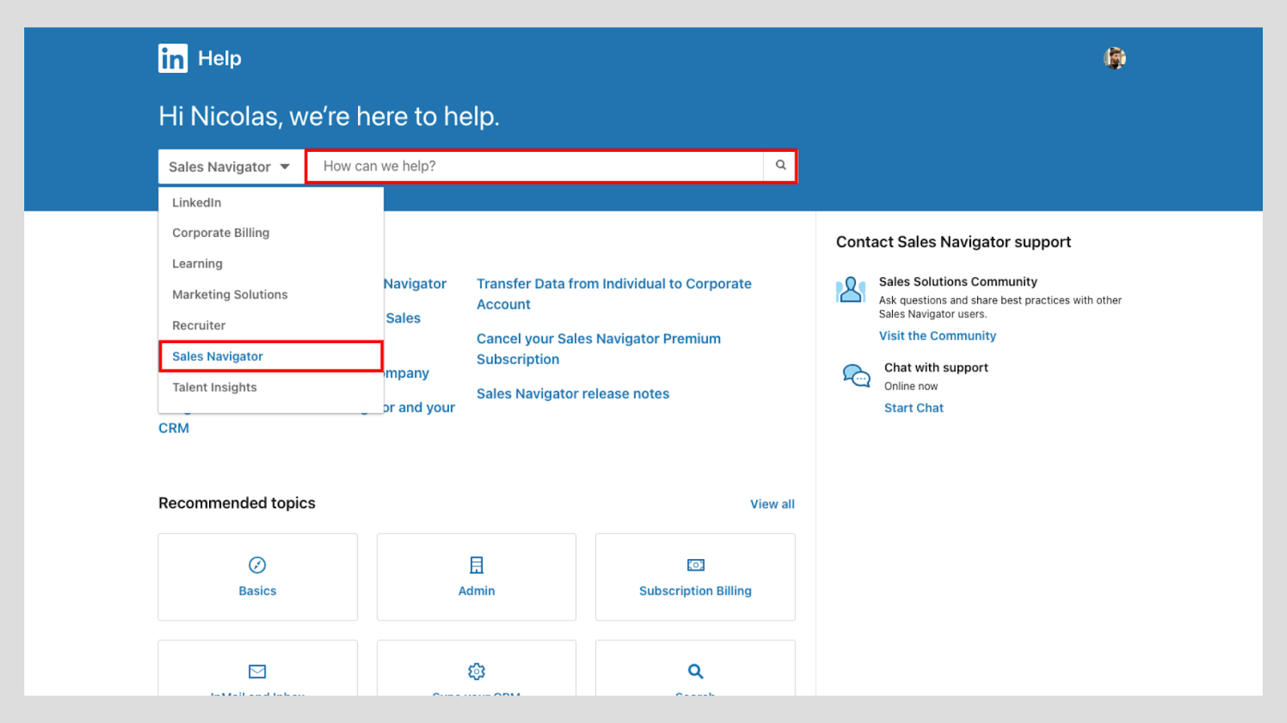Click the CRM link text
The height and width of the screenshot is (723, 1287).
pyautogui.click(x=174, y=428)
